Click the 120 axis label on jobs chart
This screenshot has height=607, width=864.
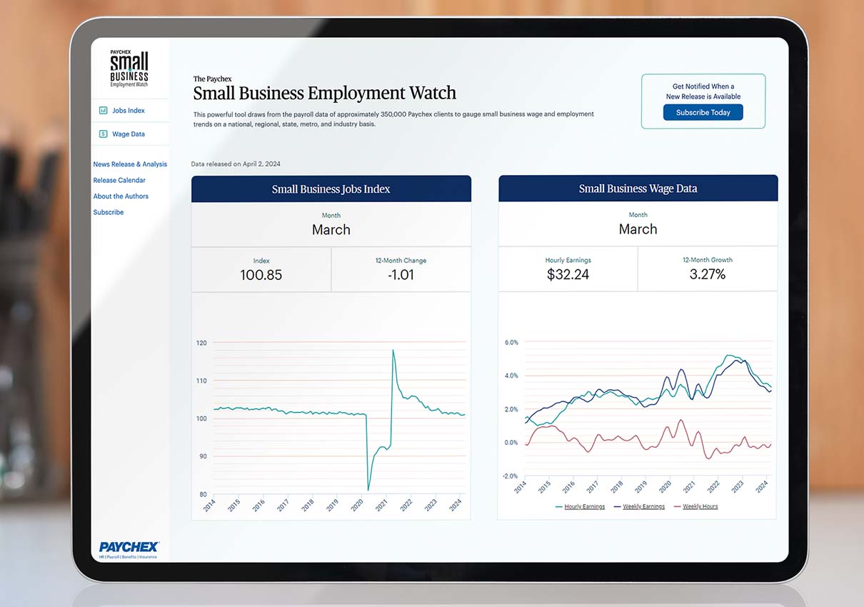(201, 343)
